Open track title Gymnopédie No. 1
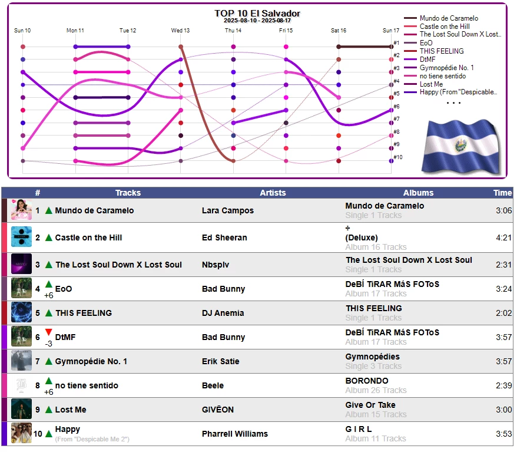The height and width of the screenshot is (452, 517). click(x=91, y=362)
